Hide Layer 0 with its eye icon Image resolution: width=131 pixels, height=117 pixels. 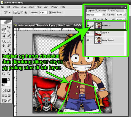coord(88,33)
